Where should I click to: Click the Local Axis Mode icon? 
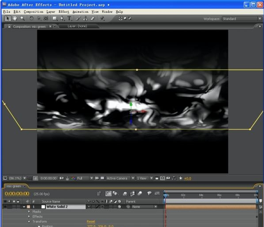coord(120,18)
